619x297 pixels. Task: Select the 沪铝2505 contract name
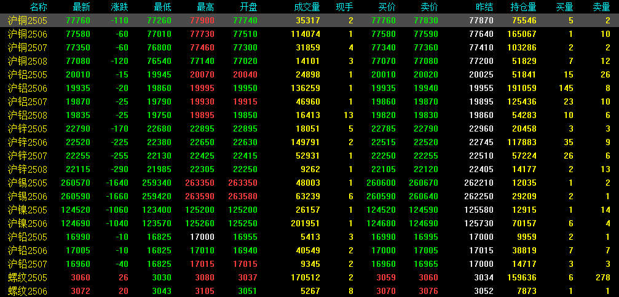tap(27, 74)
